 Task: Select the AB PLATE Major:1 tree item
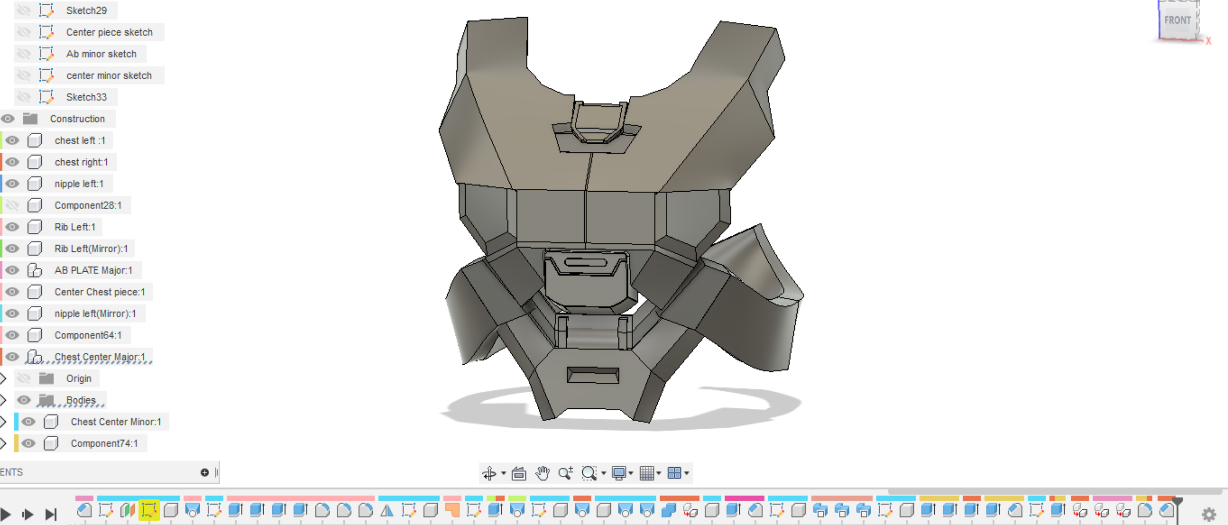(93, 270)
